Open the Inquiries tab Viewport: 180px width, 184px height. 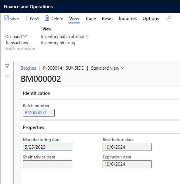pyautogui.click(x=128, y=19)
